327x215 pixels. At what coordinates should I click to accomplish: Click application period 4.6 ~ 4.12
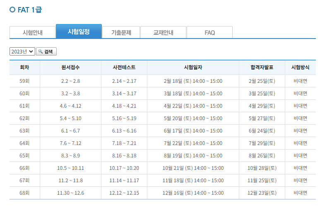tap(70, 106)
